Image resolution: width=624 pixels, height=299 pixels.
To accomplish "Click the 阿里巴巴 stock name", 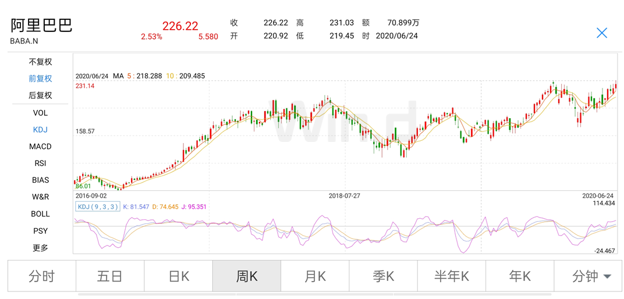I will tap(41, 26).
